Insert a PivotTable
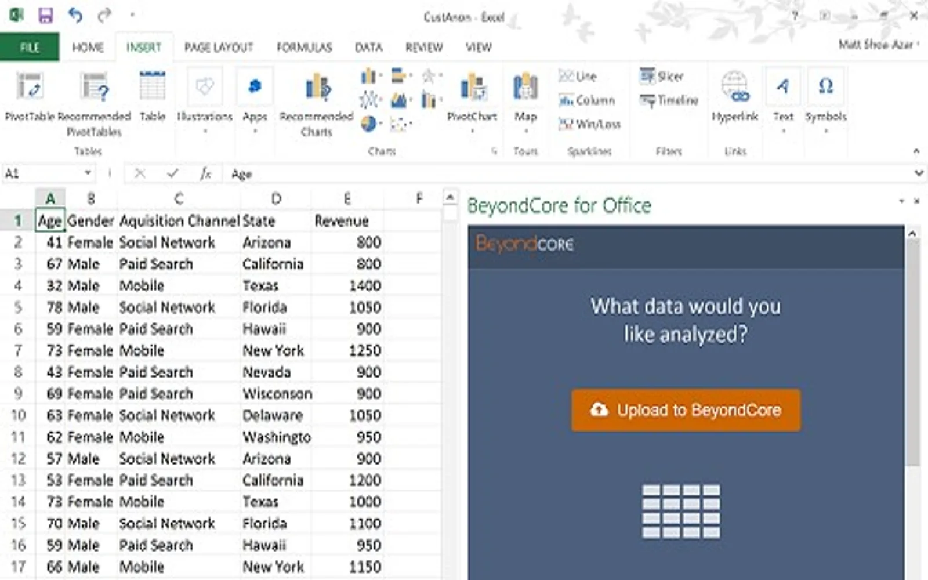Screen dimensions: 928x580 click(30, 96)
